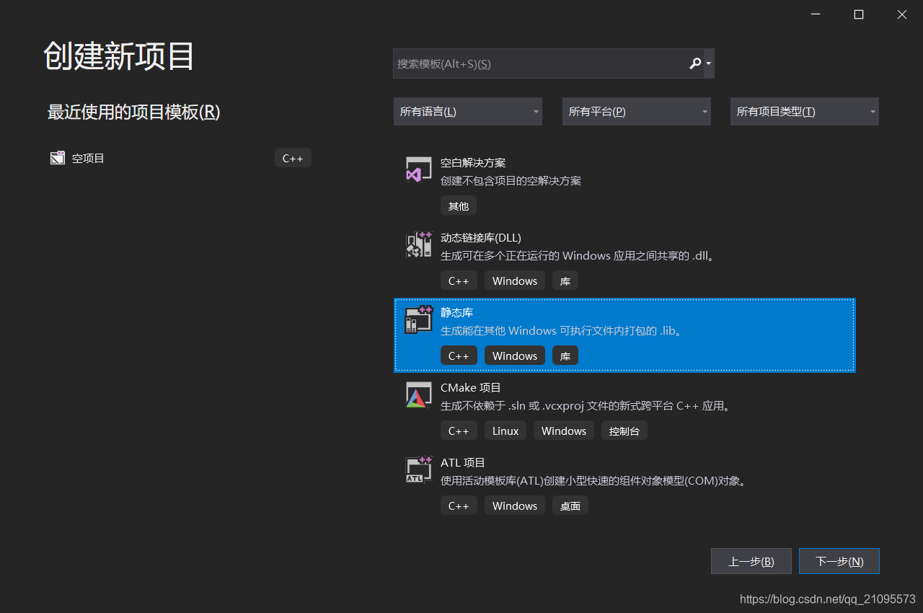923x613 pixels.
Task: Click the 静态库 template icon
Action: tap(418, 319)
